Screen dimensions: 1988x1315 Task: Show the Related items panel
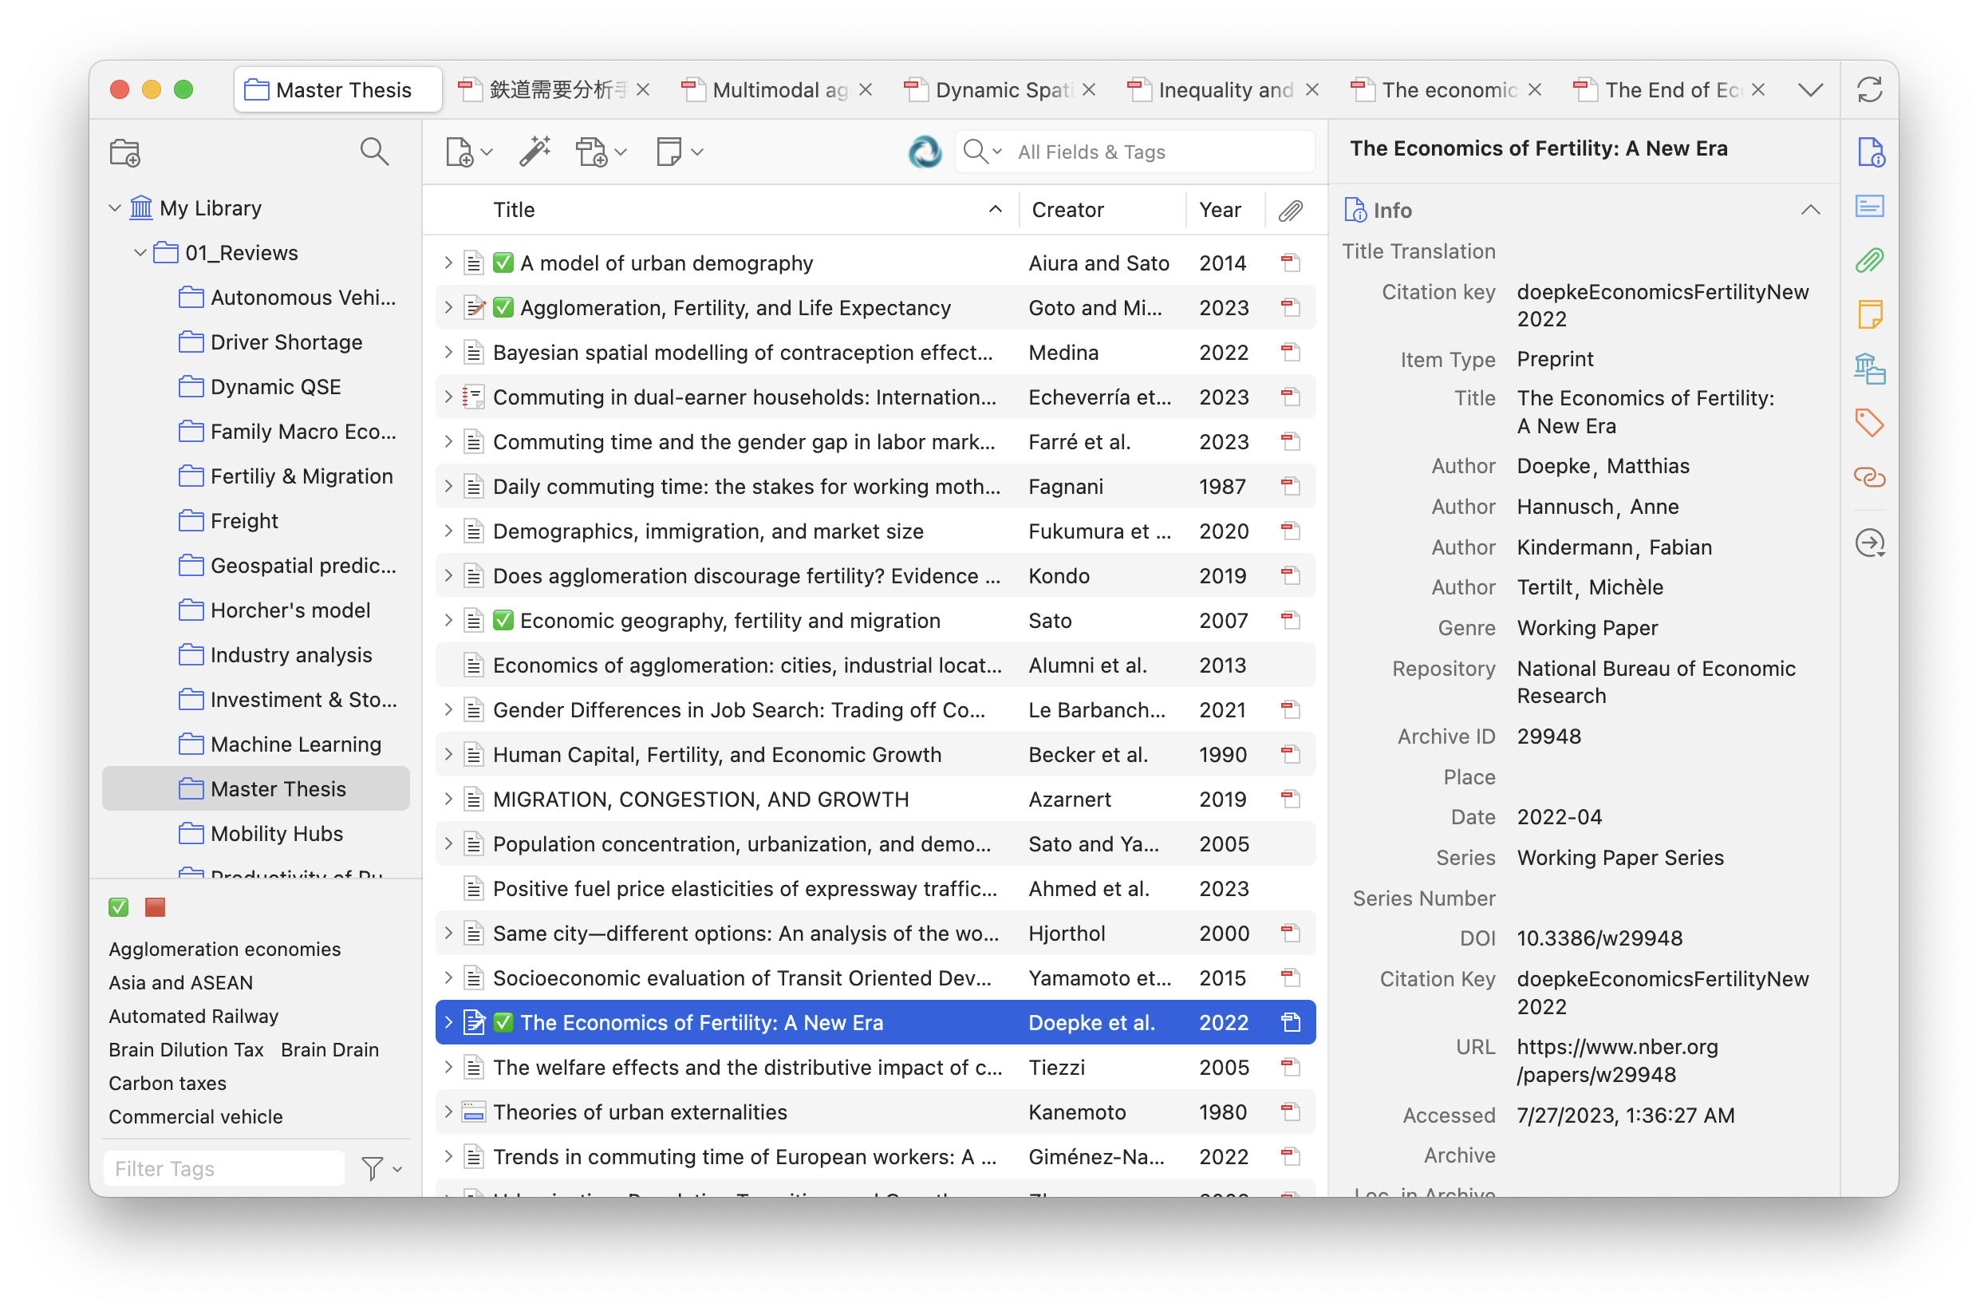click(1870, 478)
